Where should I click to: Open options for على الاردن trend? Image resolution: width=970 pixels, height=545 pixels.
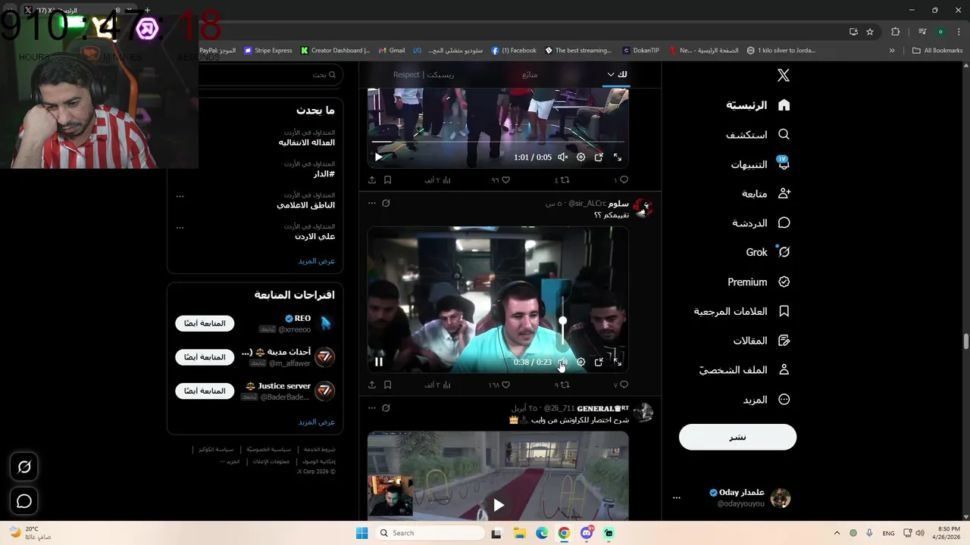(180, 227)
